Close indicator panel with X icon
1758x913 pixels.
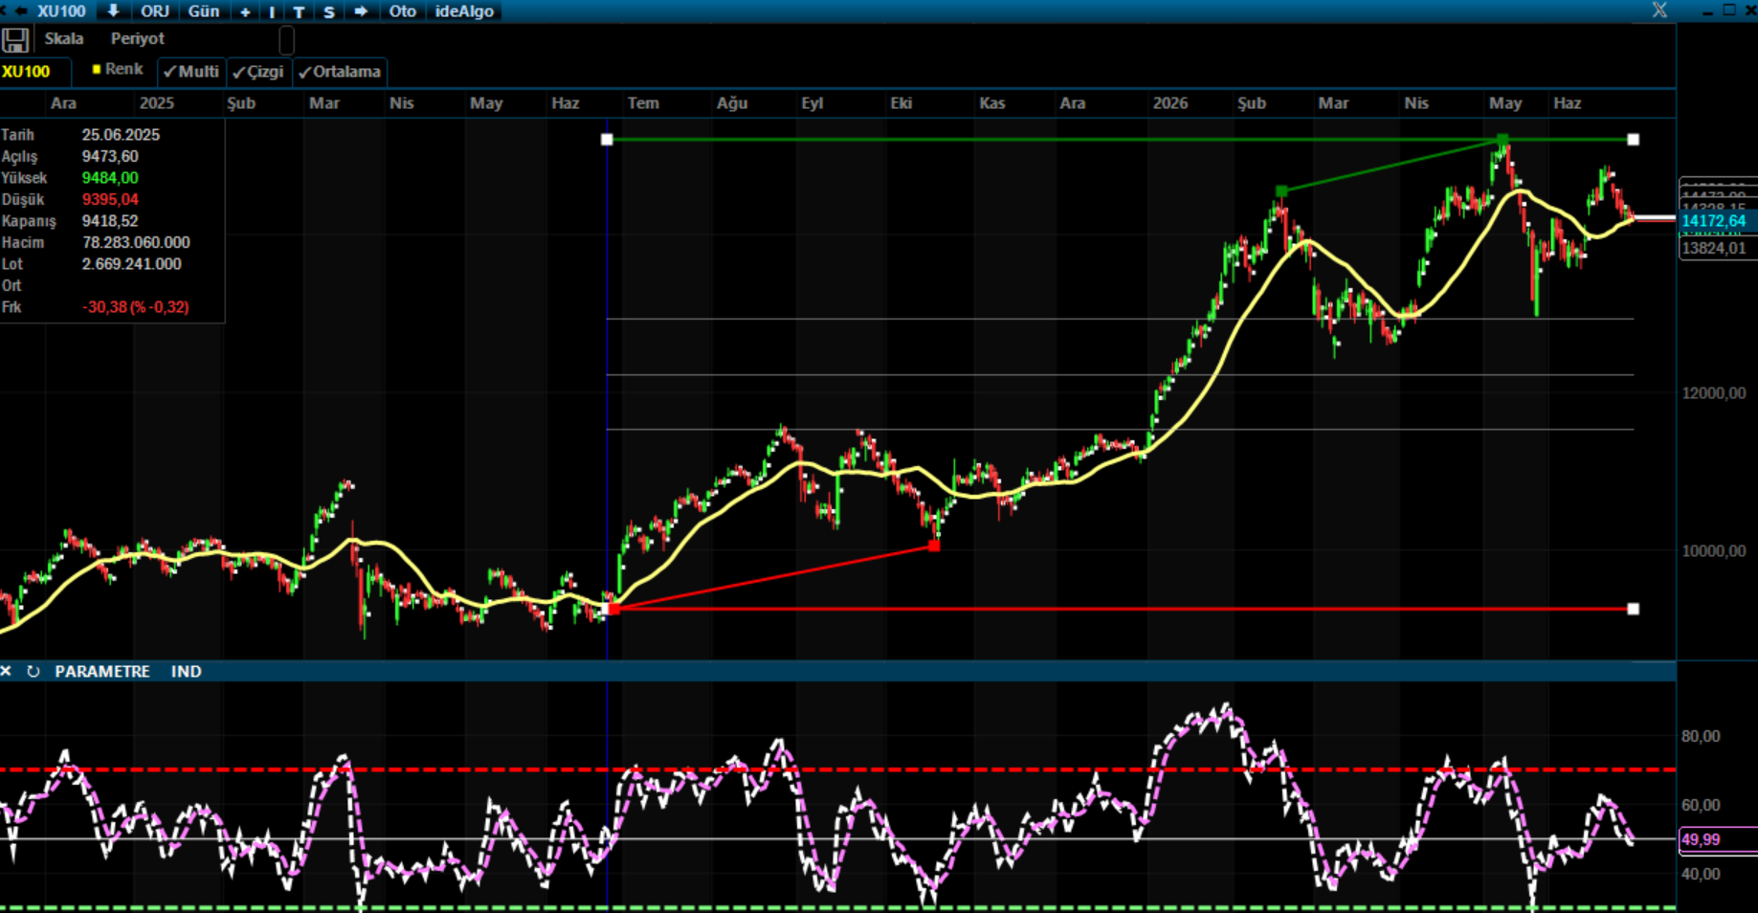pos(6,671)
